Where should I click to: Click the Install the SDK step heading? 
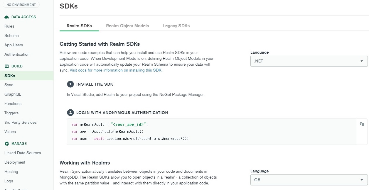(95, 84)
